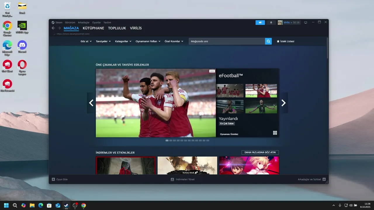This screenshot has height=210, width=374.
Task: Select the first carousel page dot
Action: tap(167, 140)
